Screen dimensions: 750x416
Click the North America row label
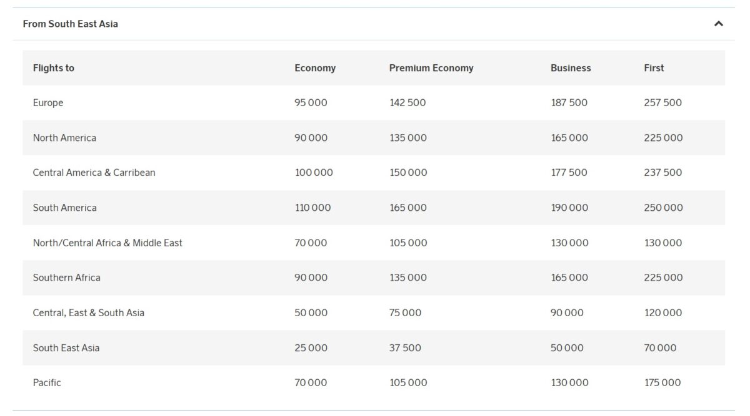pyautogui.click(x=64, y=137)
